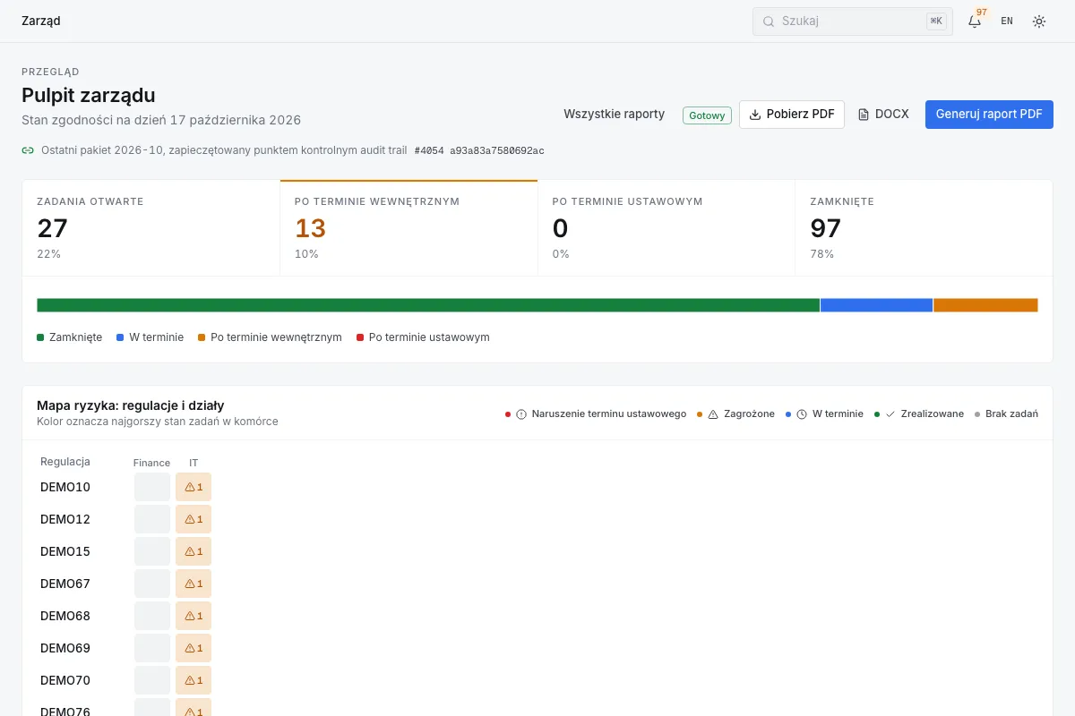Select the Zadania otwarte card showing 27
The height and width of the screenshot is (716, 1075).
(x=151, y=227)
